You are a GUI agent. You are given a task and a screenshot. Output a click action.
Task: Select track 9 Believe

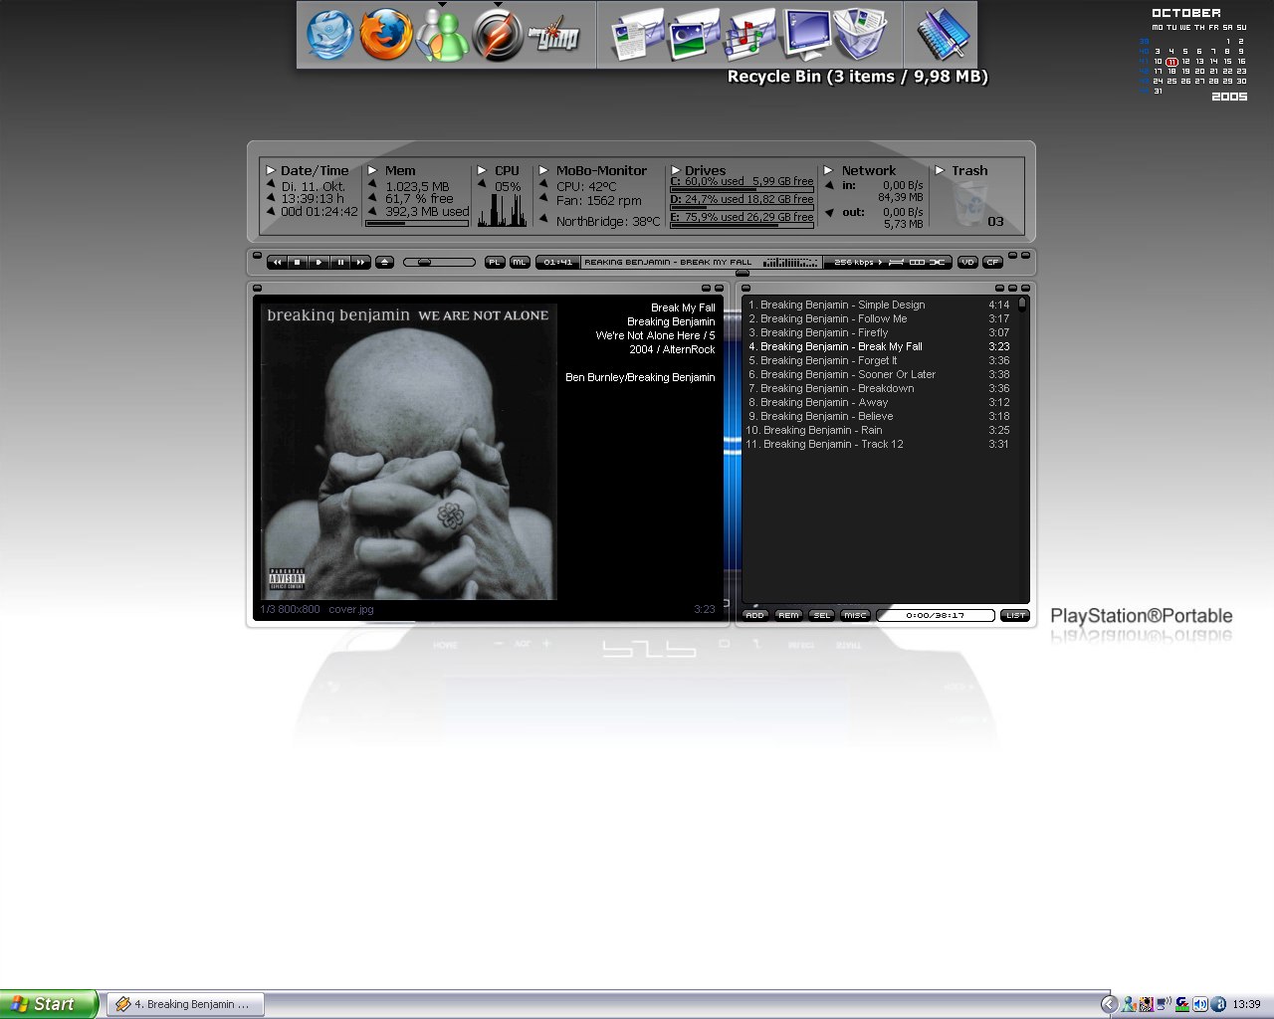(879, 416)
